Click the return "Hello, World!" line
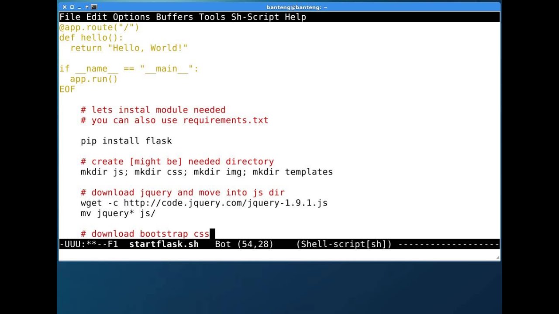 point(129,48)
